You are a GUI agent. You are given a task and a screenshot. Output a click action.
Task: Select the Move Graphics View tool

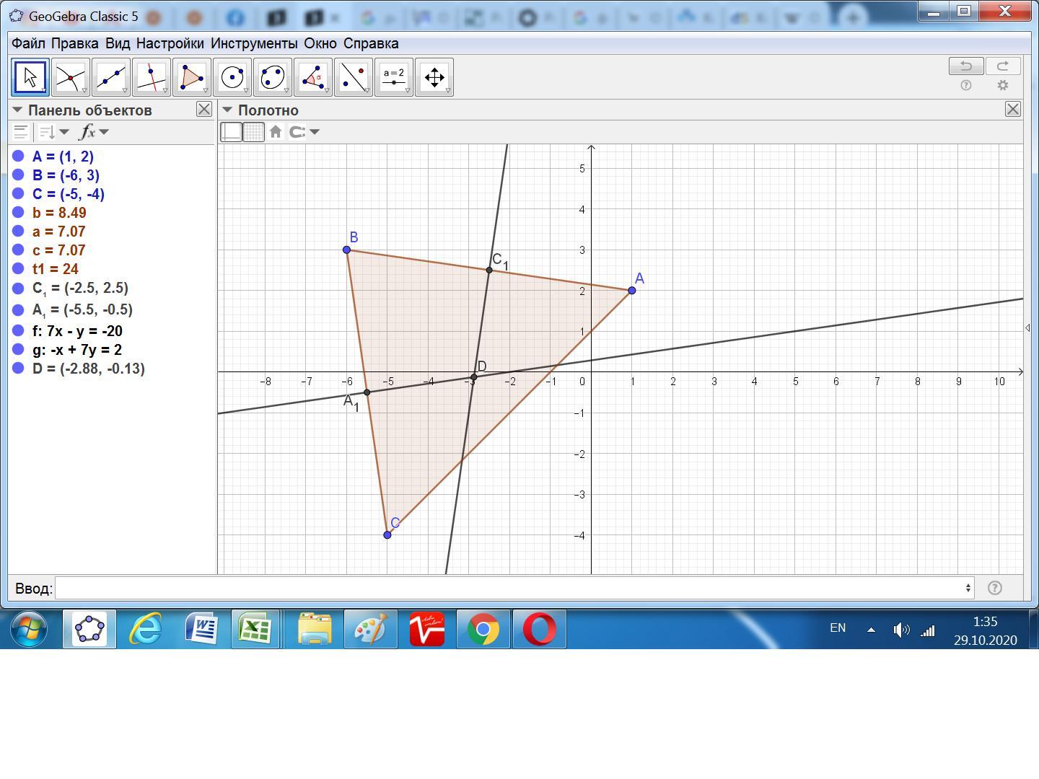[434, 77]
